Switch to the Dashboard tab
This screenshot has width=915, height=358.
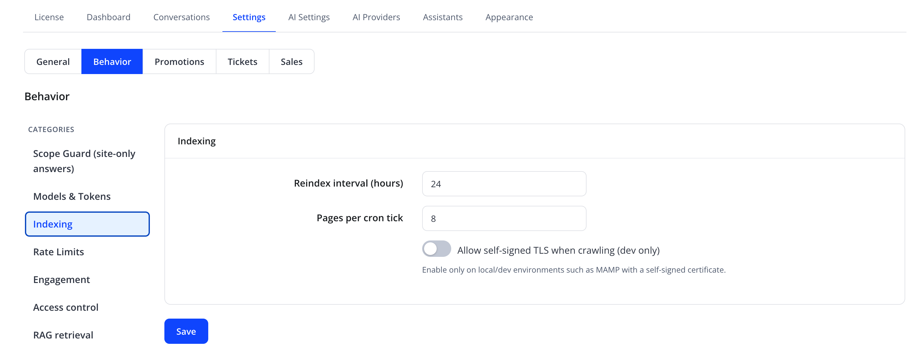click(x=108, y=17)
